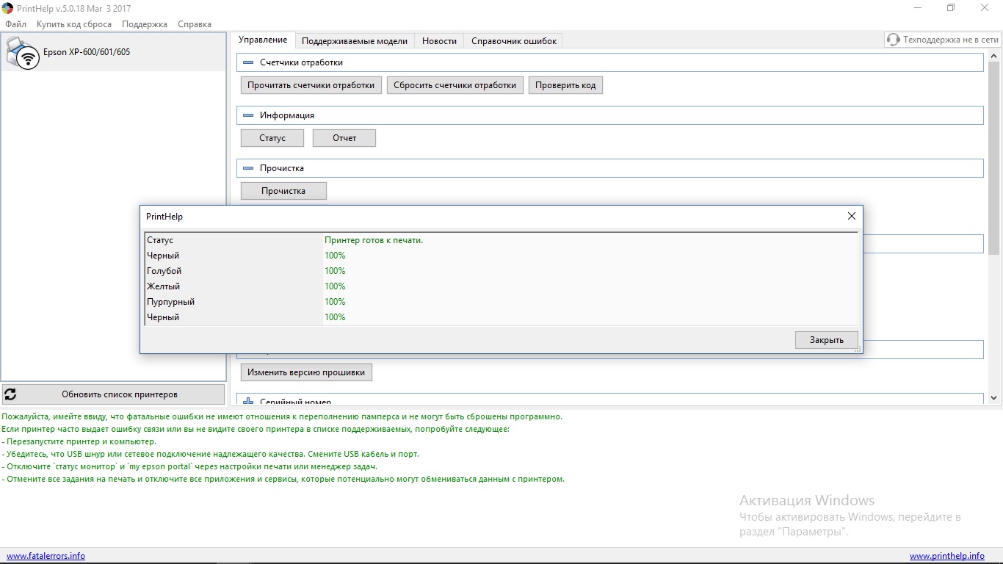Click the Проверить код button
This screenshot has width=1003, height=564.
tap(565, 85)
